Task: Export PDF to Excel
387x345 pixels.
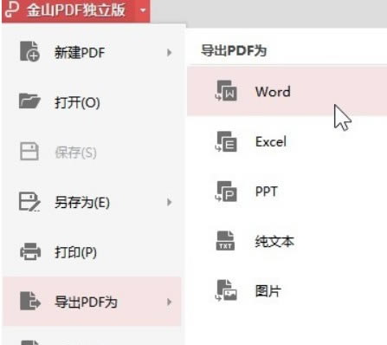Action: [x=287, y=141]
